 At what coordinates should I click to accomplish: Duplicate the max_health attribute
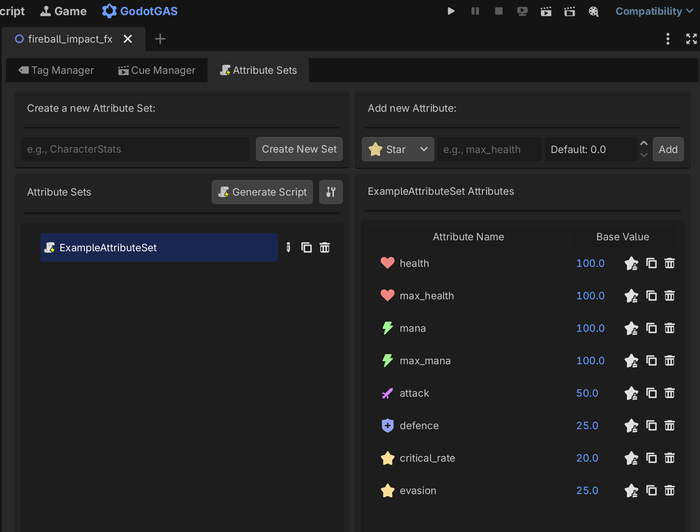(652, 296)
